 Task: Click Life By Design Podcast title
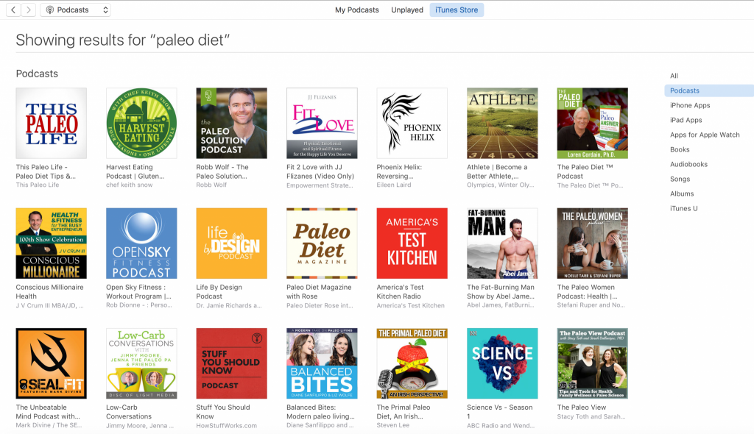pyautogui.click(x=219, y=292)
